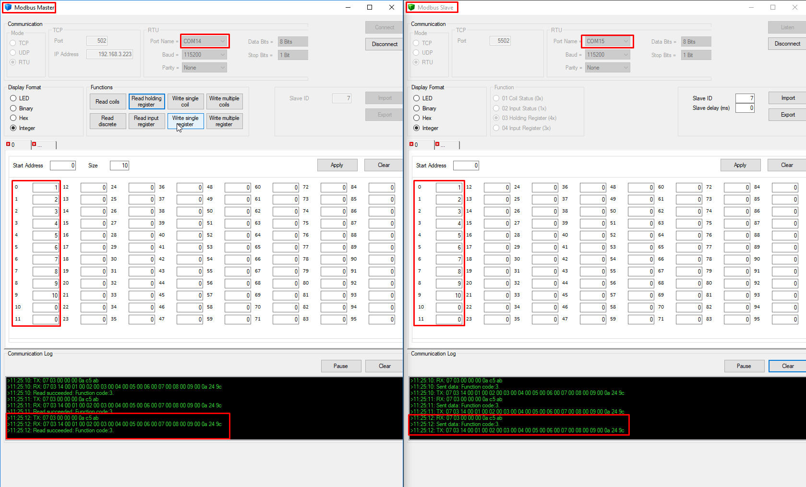Click register 9 value field in Modbus Slave

click(x=449, y=296)
